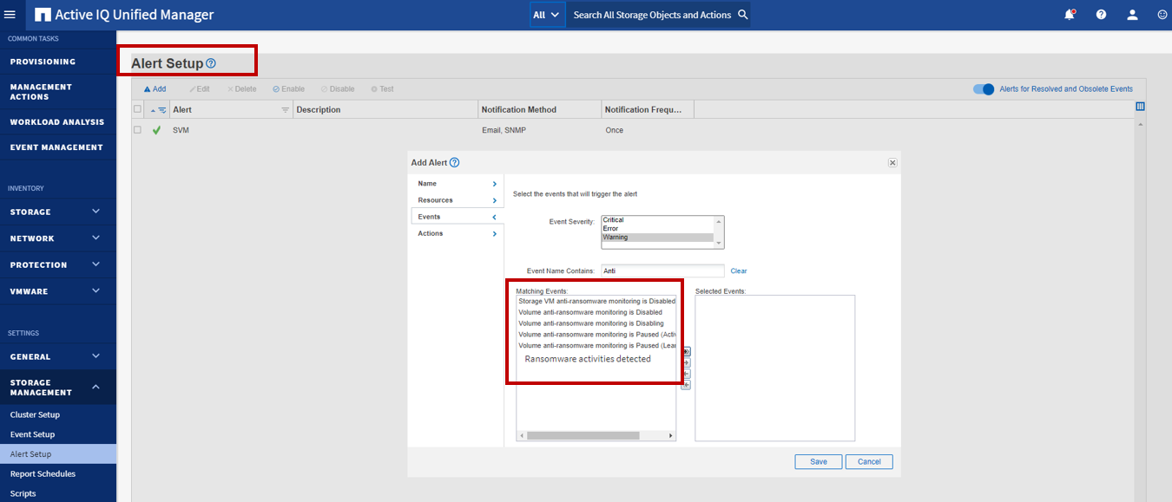Screen dimensions: 1172x502
Task: Click the user account profile icon
Action: [x=1132, y=15]
